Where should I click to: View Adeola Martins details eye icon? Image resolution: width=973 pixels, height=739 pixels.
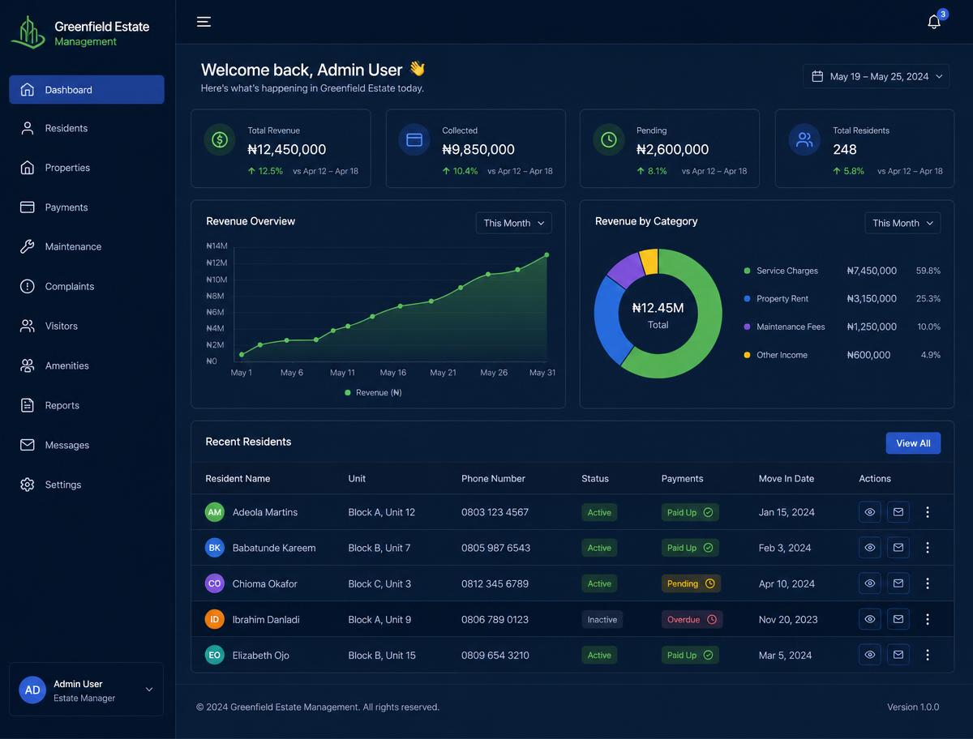pyautogui.click(x=870, y=512)
